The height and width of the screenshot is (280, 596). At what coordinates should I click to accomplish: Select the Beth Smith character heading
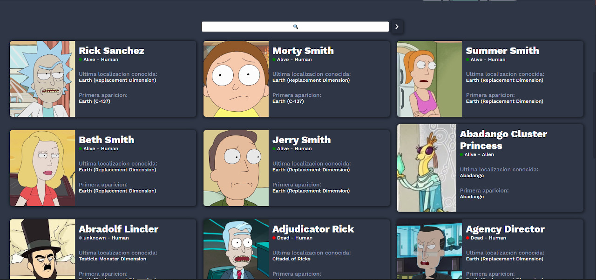click(106, 140)
